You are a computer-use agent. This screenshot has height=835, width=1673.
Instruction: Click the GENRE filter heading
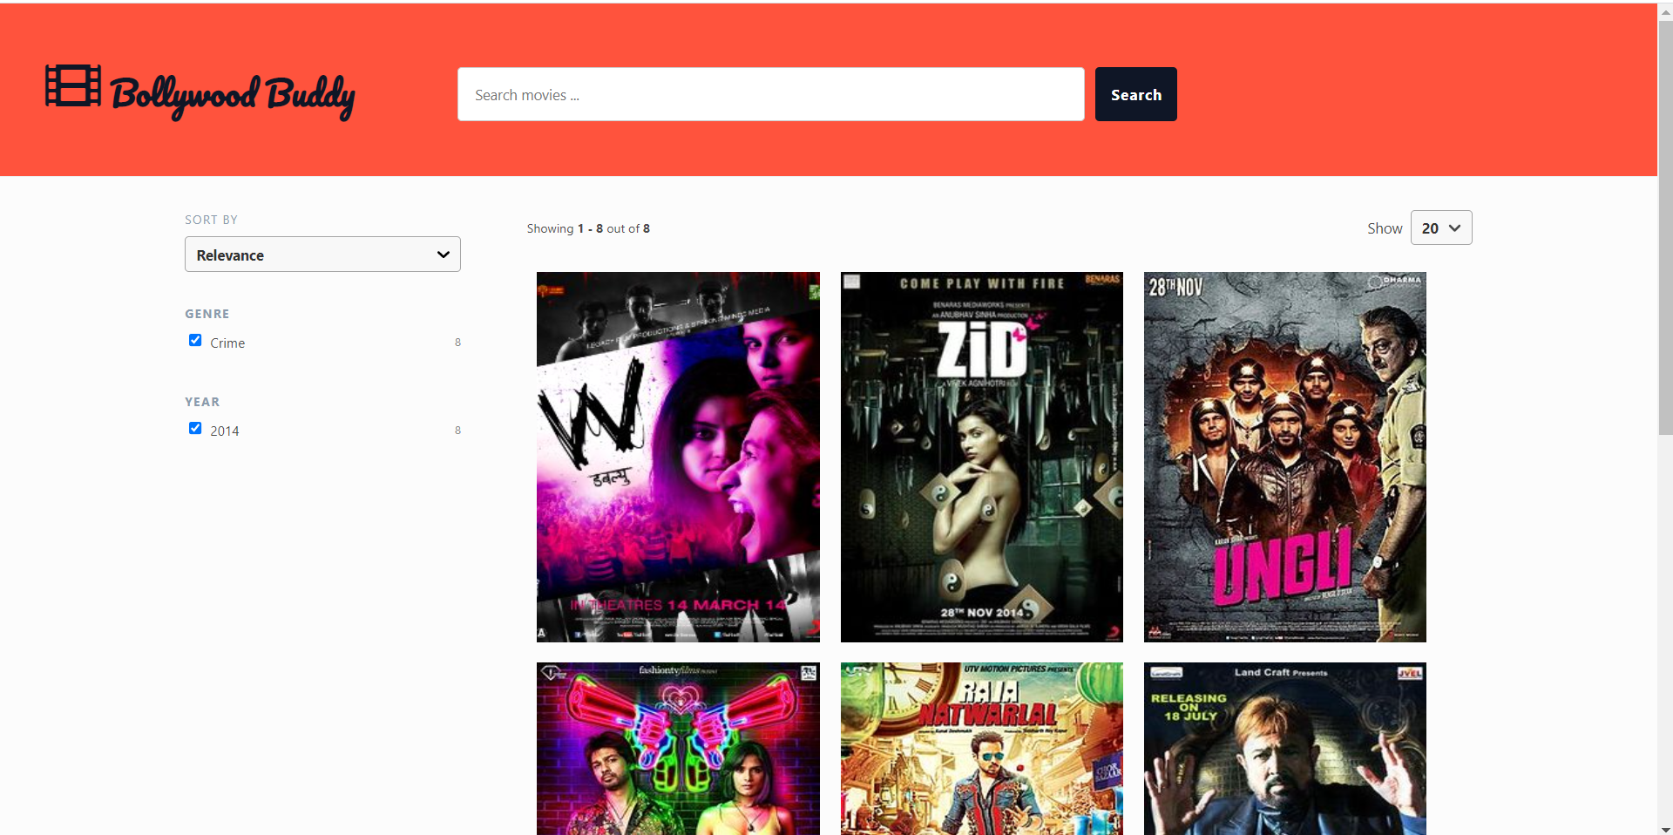207,314
